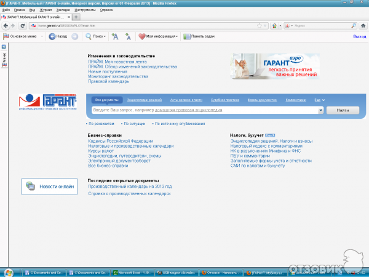The width and height of the screenshot is (369, 277).
Task: Open the vertical Меню side tab
Action: pyautogui.click(x=4, y=60)
